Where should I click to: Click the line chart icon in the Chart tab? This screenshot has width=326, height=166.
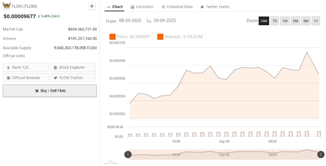pos(109,7)
